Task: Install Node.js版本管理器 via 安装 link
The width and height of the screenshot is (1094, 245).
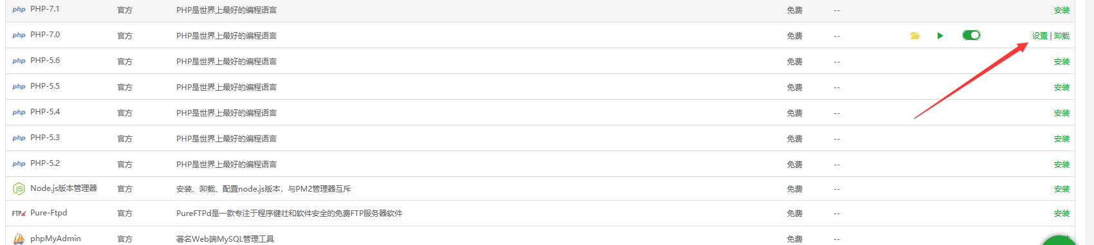Action: (1062, 189)
